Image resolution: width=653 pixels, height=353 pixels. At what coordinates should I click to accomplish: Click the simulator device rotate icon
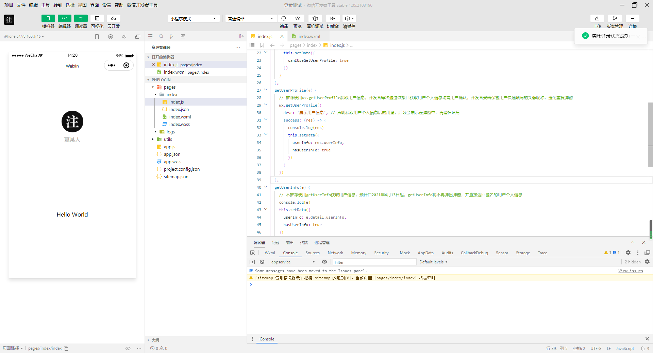click(x=97, y=36)
